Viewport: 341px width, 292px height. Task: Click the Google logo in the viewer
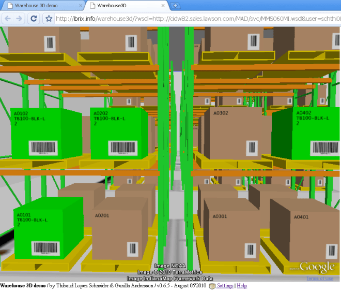[317, 268]
